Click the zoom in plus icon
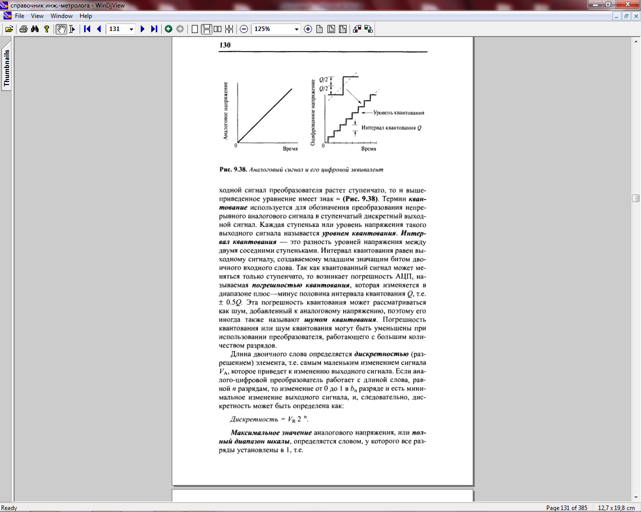Image resolution: width=641 pixels, height=512 pixels. click(x=308, y=29)
